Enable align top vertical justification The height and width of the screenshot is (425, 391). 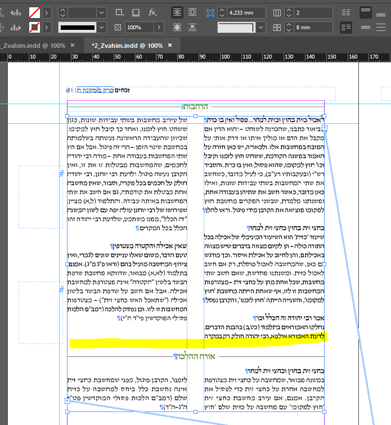pos(365,12)
